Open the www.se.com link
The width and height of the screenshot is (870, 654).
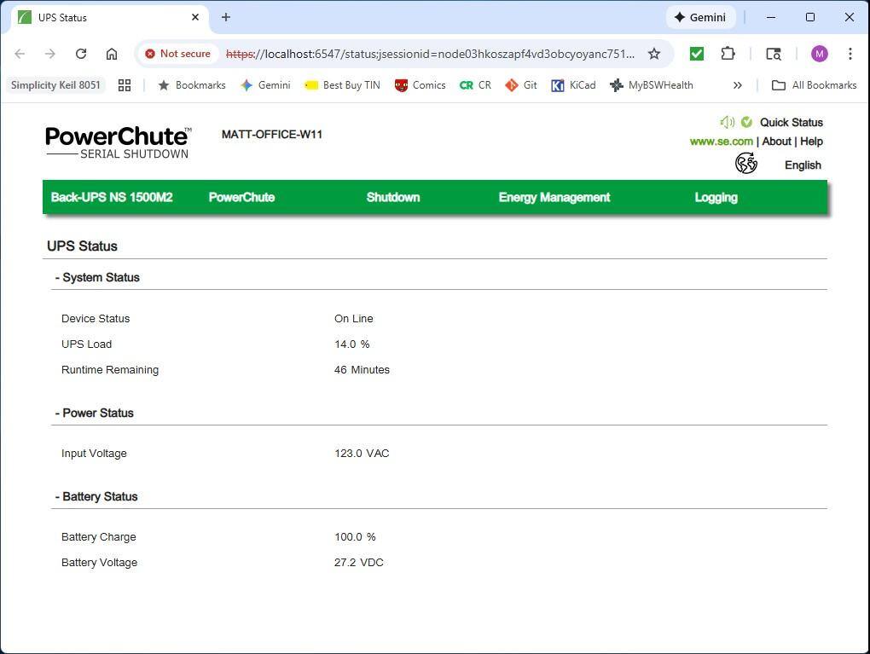tap(721, 142)
